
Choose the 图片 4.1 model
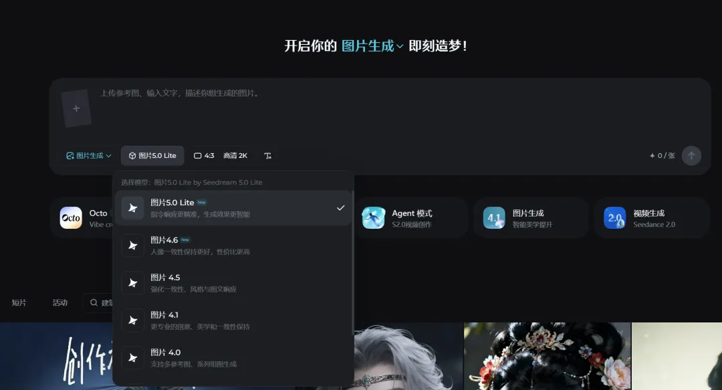pyautogui.click(x=233, y=320)
